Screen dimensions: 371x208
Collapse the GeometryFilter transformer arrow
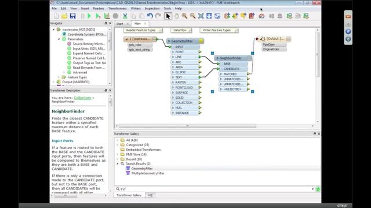coord(169,41)
